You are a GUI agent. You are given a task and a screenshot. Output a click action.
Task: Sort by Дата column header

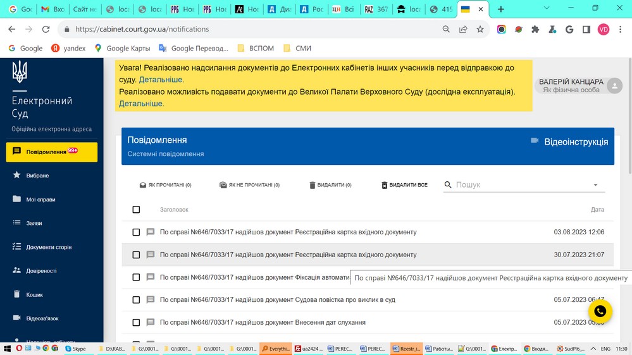pyautogui.click(x=597, y=209)
